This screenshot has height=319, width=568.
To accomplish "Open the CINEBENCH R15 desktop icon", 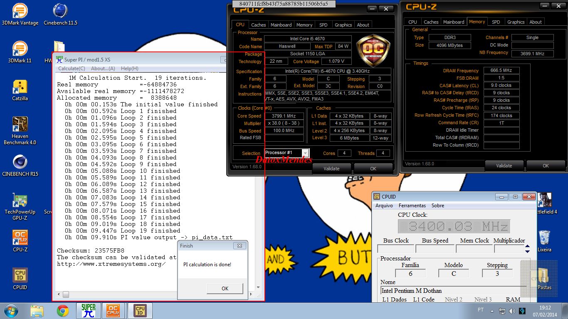I will [x=20, y=166].
